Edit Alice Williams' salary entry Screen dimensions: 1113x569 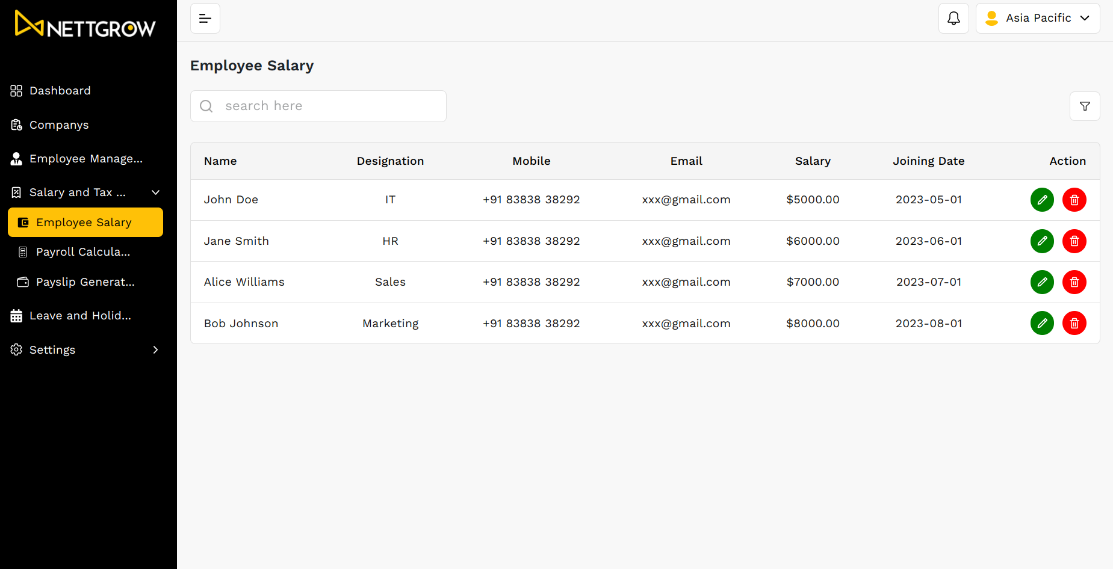1042,282
